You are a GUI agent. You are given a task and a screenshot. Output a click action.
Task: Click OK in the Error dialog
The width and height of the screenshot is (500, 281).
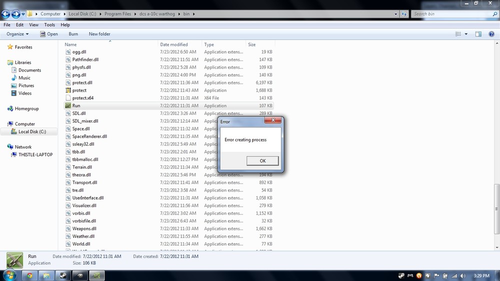click(262, 161)
